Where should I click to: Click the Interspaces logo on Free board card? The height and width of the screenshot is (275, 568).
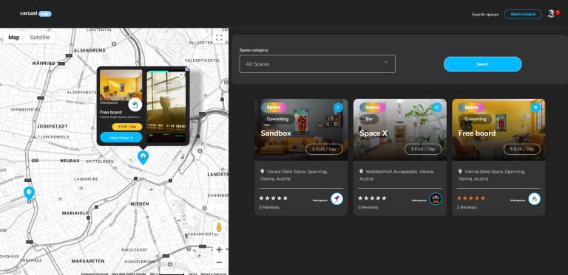click(x=534, y=199)
